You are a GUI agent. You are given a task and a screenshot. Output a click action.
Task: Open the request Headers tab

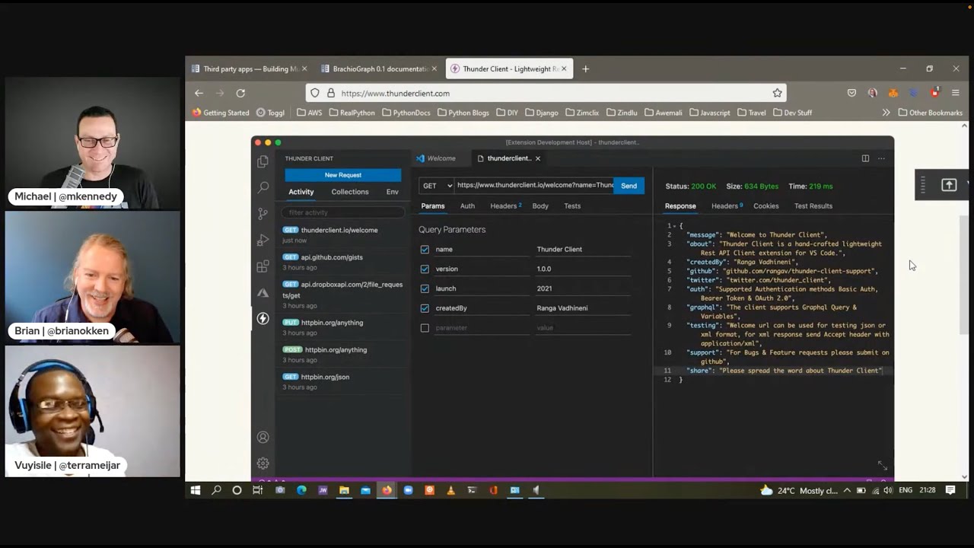(x=505, y=206)
